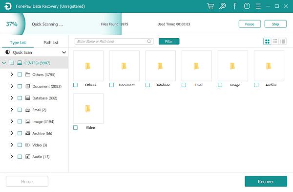Switch to thumbnail grid view
Viewport: 293px width, 192px height.
point(267,42)
